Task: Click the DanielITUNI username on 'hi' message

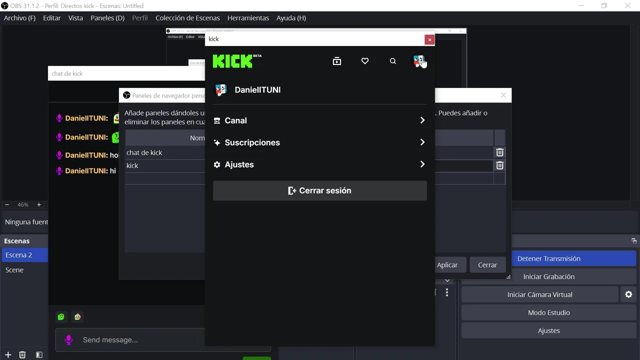Action: click(85, 171)
